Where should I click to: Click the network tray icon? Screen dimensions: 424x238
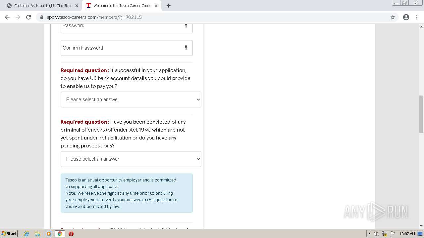(x=384, y=234)
